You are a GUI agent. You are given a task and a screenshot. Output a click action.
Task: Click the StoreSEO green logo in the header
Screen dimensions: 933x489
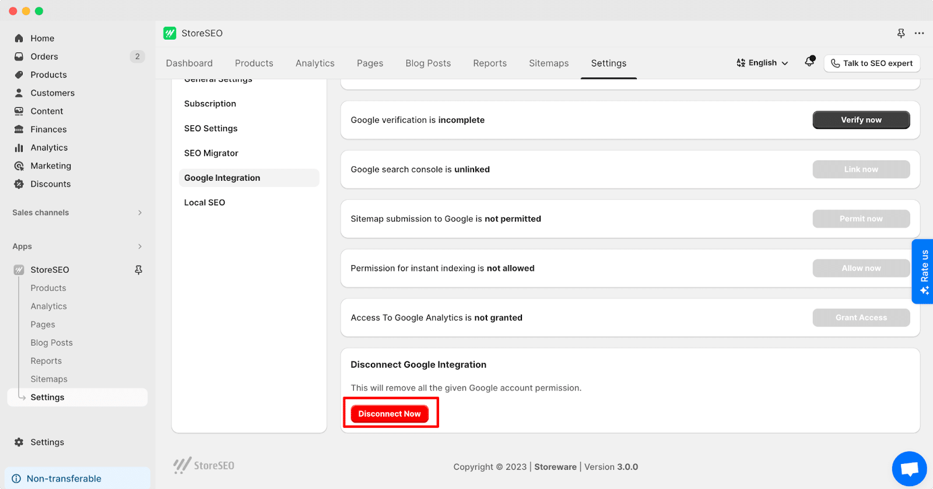pyautogui.click(x=170, y=33)
